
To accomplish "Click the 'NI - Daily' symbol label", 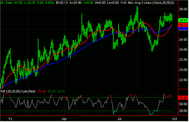I will [x=7, y=3].
